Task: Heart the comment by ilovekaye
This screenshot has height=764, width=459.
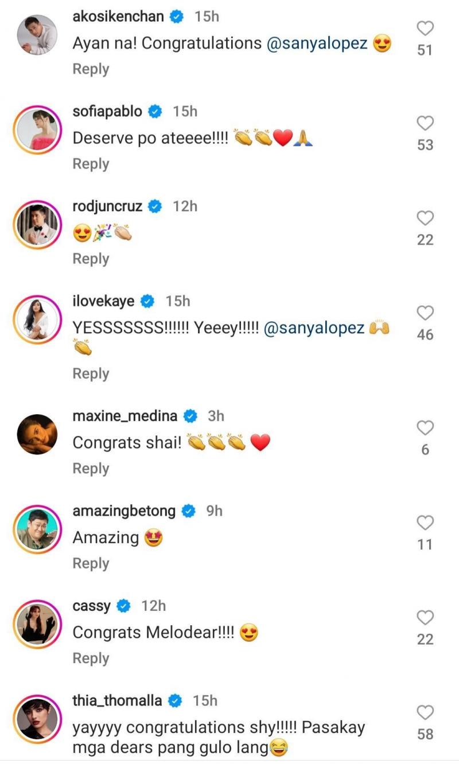Action: coord(425,313)
